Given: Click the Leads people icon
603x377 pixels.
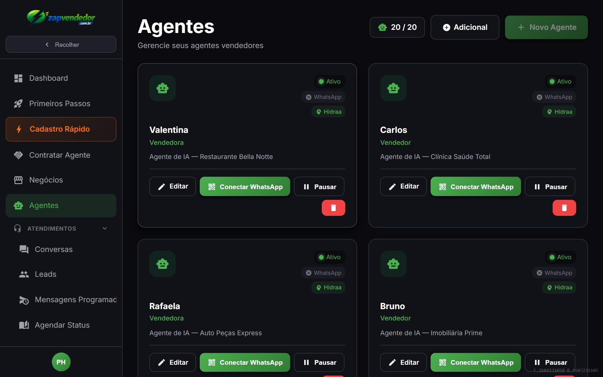Looking at the screenshot, I should coord(23,274).
